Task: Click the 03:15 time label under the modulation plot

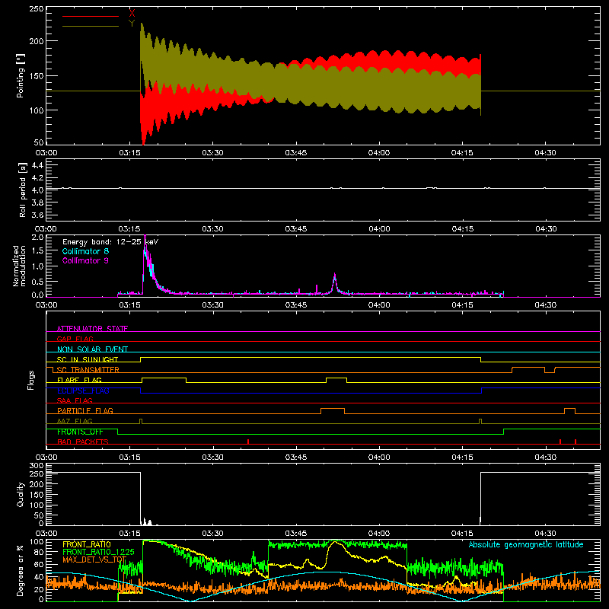Action: (x=129, y=305)
